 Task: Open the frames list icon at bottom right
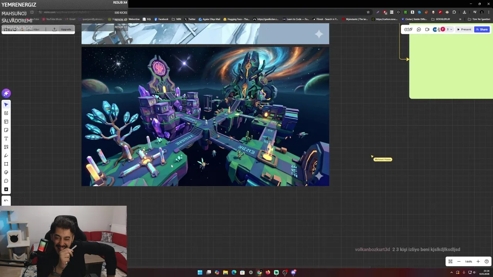tap(450, 262)
